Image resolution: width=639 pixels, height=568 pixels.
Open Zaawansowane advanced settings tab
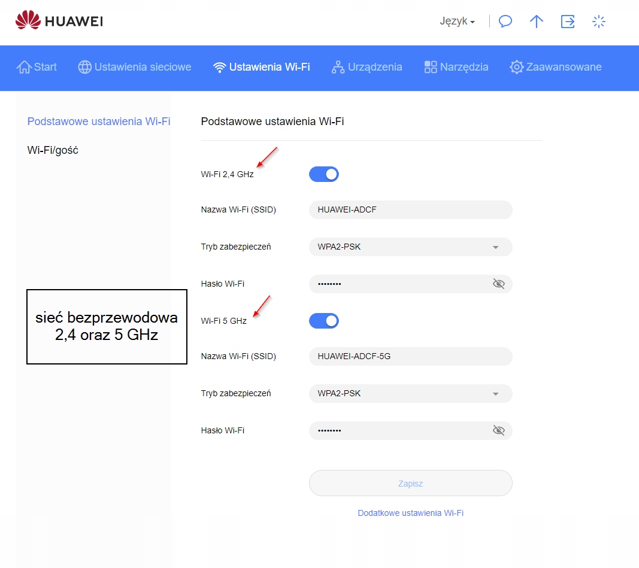click(556, 67)
